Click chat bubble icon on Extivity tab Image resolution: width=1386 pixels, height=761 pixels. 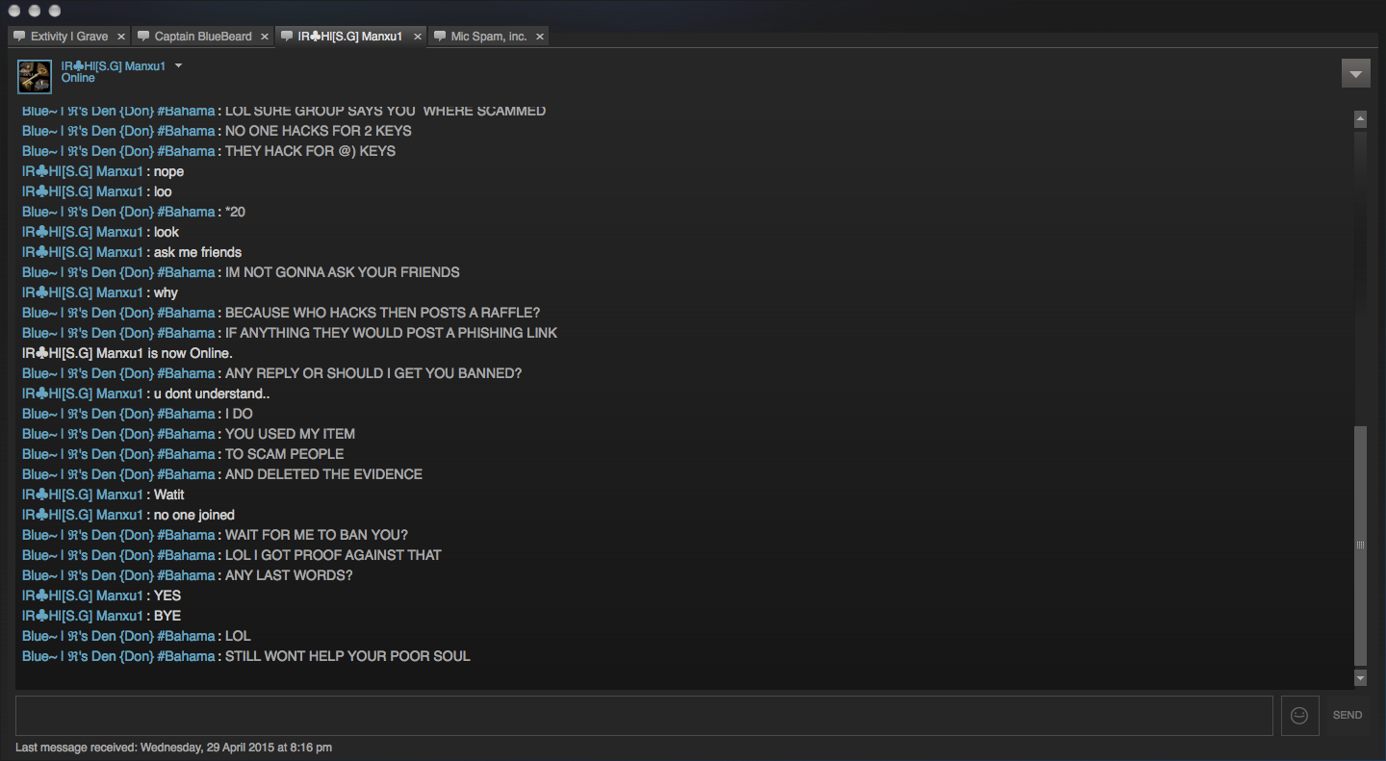(19, 37)
